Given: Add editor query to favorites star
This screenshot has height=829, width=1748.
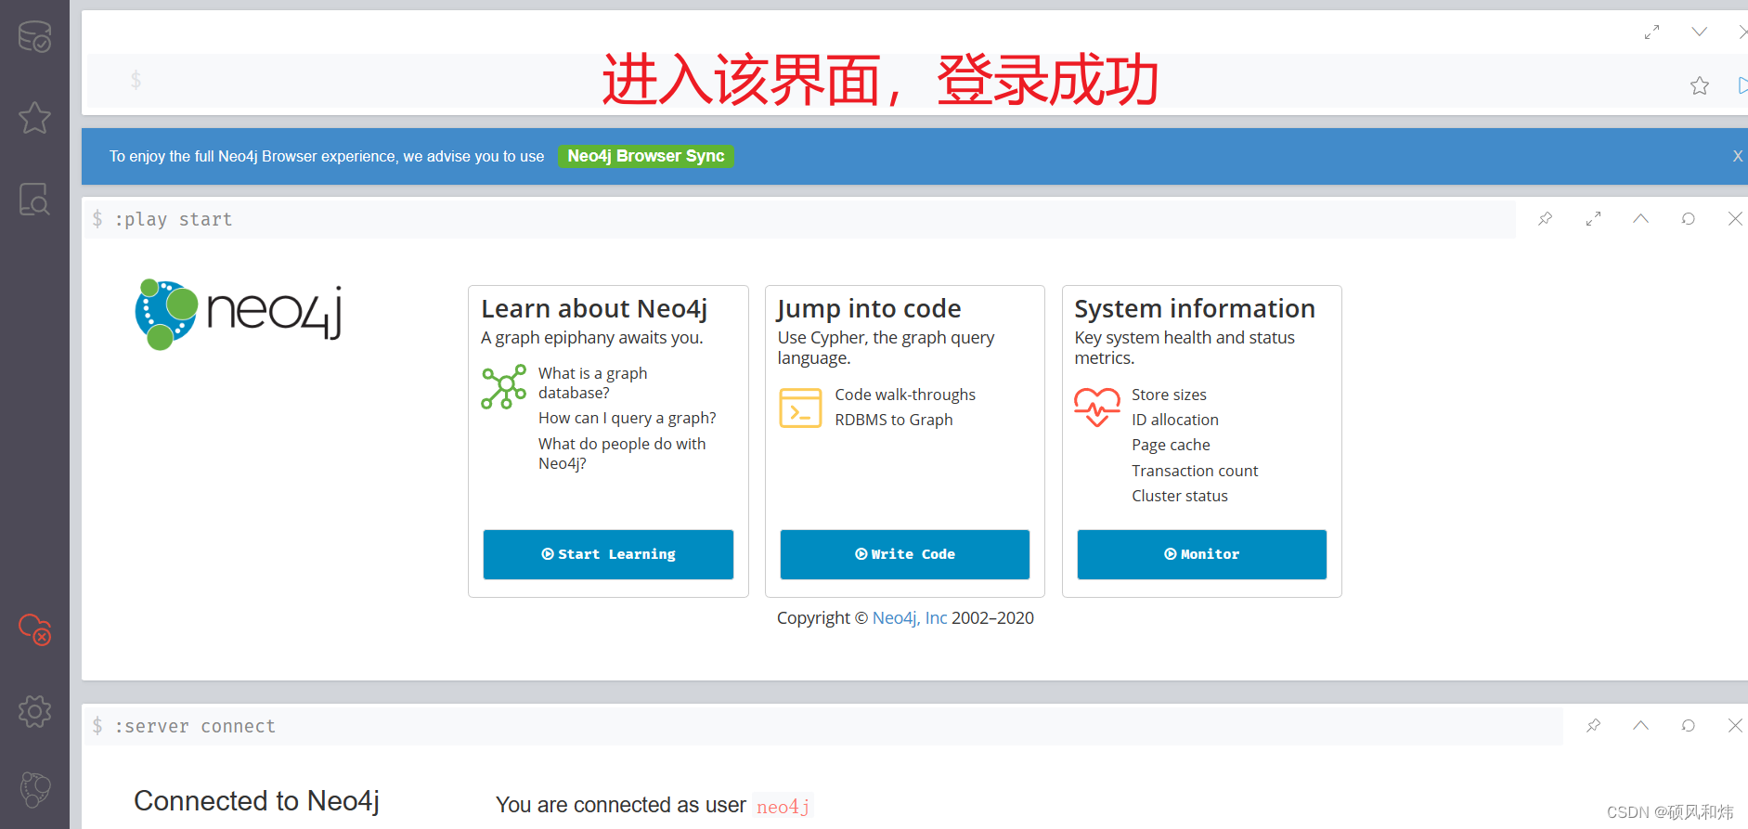Looking at the screenshot, I should (1700, 86).
